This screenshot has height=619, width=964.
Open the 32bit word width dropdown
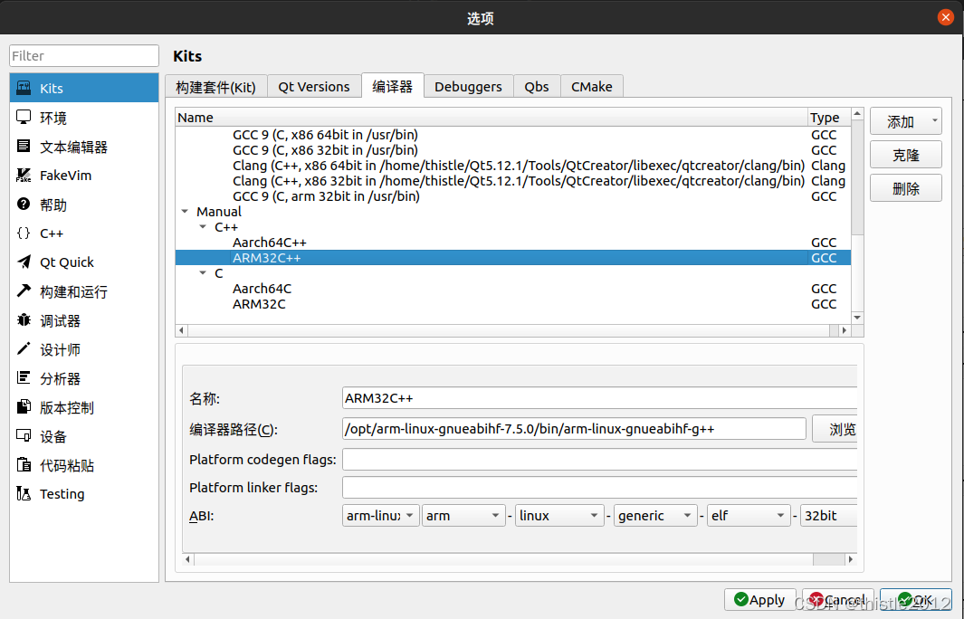tap(829, 515)
